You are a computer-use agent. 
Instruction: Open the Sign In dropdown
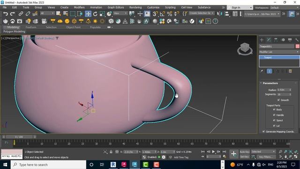pos(240,8)
